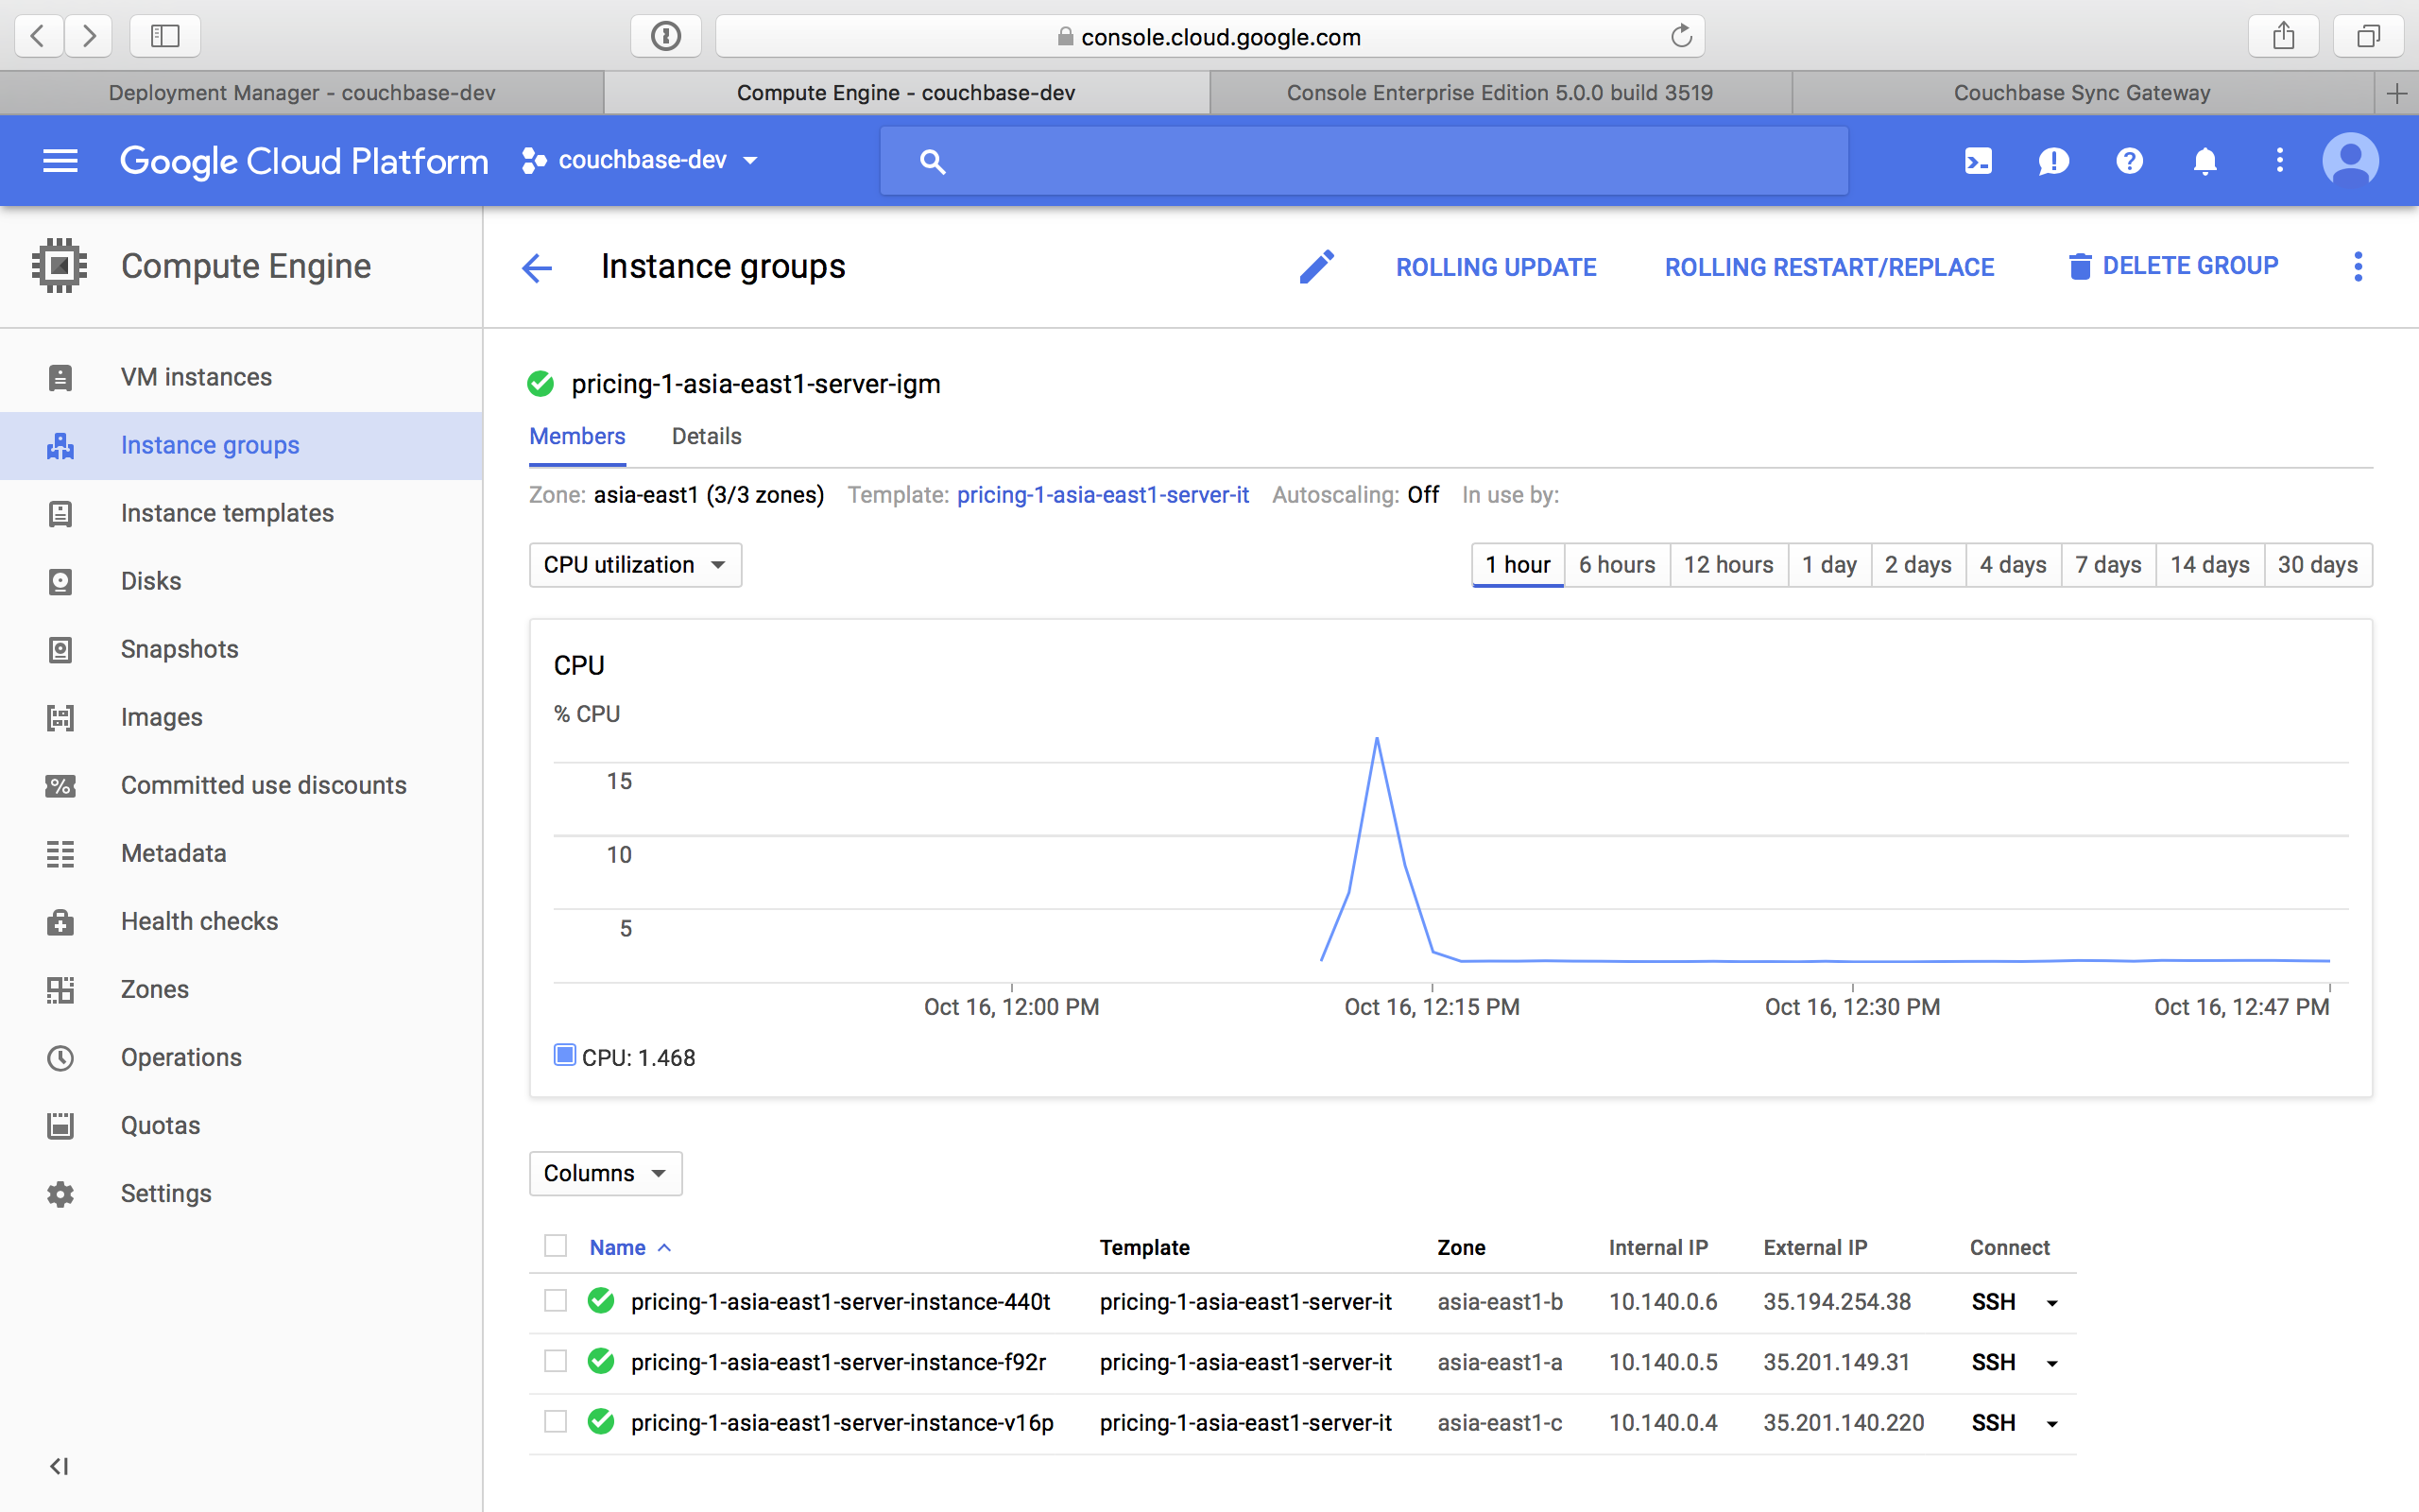Expand the Columns dropdown
This screenshot has width=2419, height=1512.
point(605,1173)
